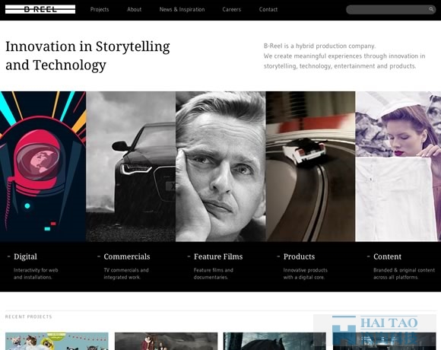Open the Careers page
Viewport: 441px width, 350px height.
coord(231,9)
